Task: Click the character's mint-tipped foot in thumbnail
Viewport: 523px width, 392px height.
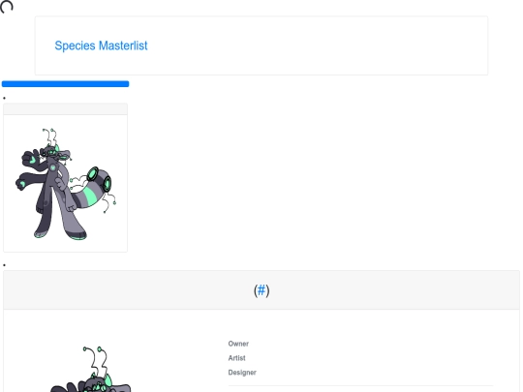Action: (77, 235)
